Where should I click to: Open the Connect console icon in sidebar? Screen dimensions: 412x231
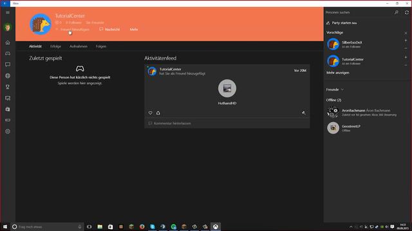(x=8, y=120)
